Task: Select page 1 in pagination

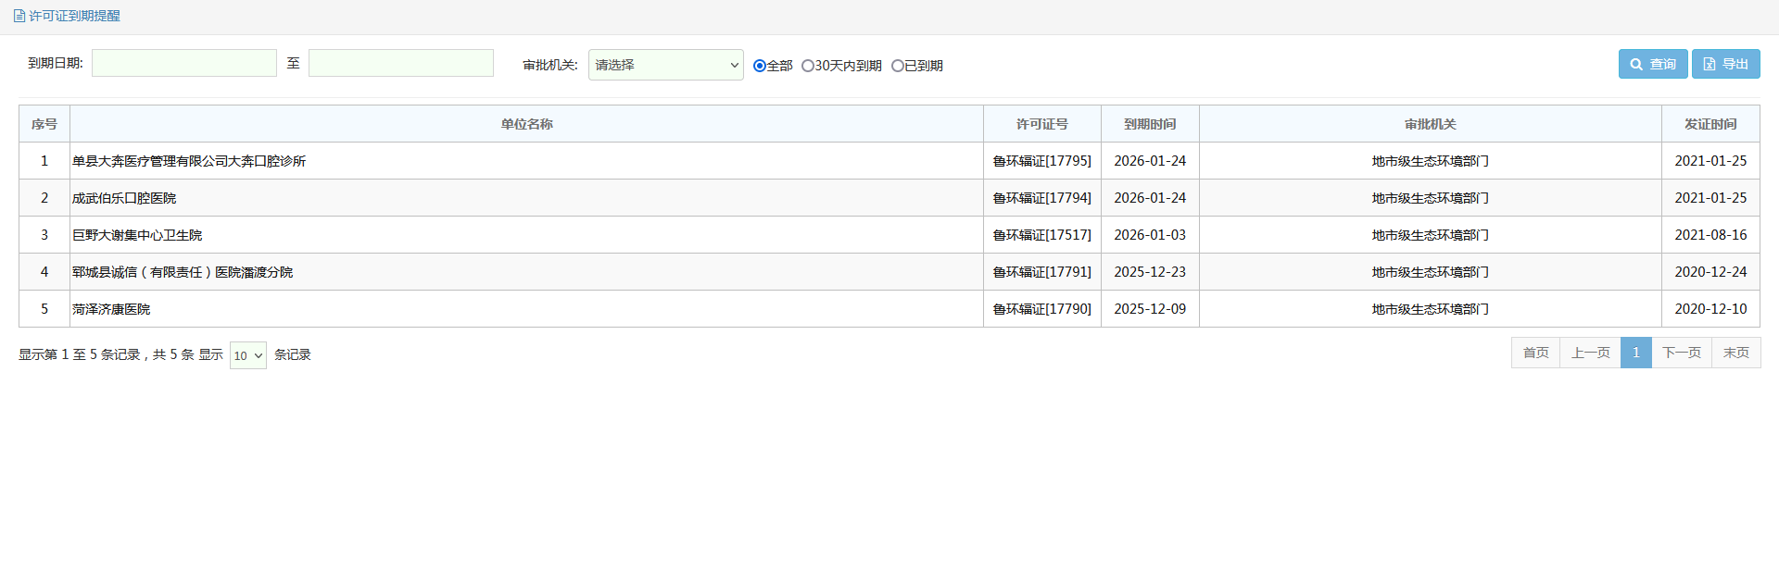Action: pyautogui.click(x=1635, y=353)
